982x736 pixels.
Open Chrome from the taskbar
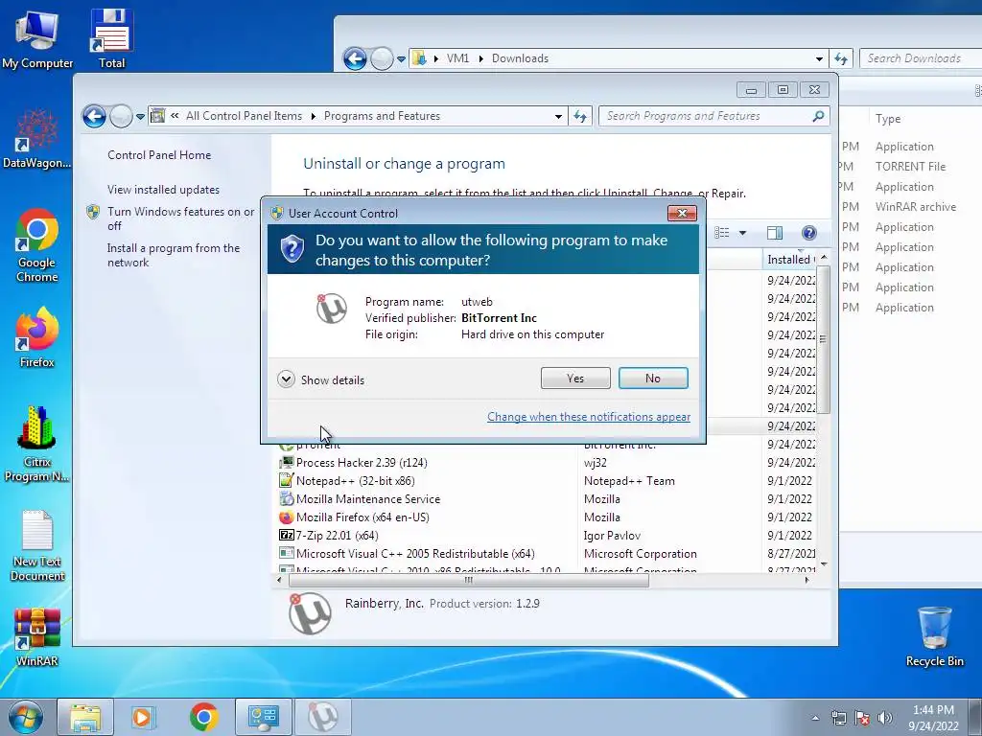203,717
